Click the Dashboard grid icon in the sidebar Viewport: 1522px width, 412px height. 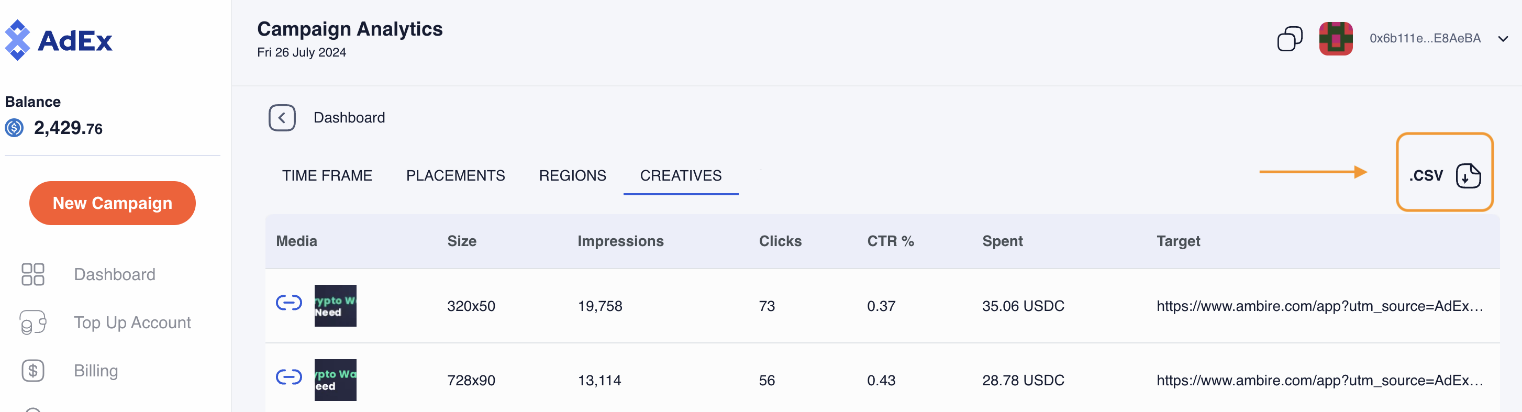[x=33, y=274]
